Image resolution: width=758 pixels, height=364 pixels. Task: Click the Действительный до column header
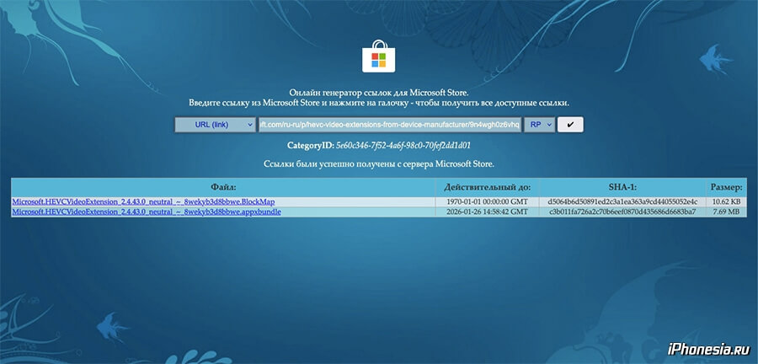click(x=486, y=187)
